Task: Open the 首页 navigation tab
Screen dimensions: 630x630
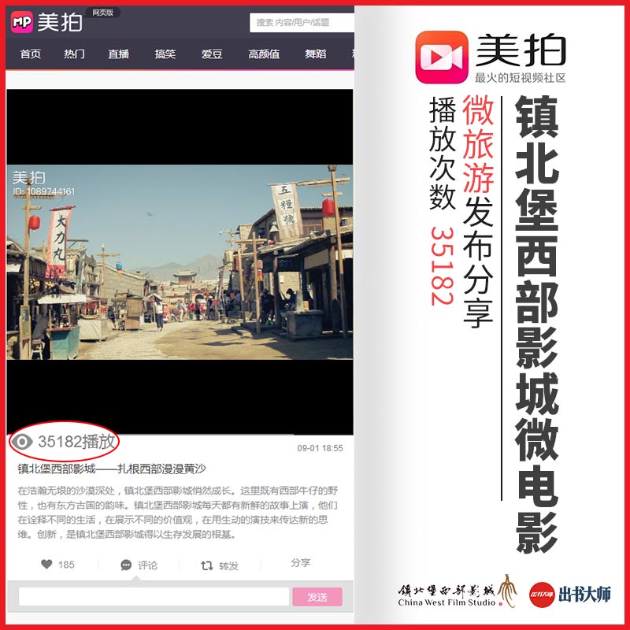Action: coord(31,54)
